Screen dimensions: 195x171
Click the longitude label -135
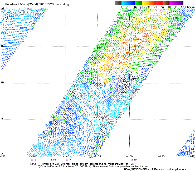point(97,156)
